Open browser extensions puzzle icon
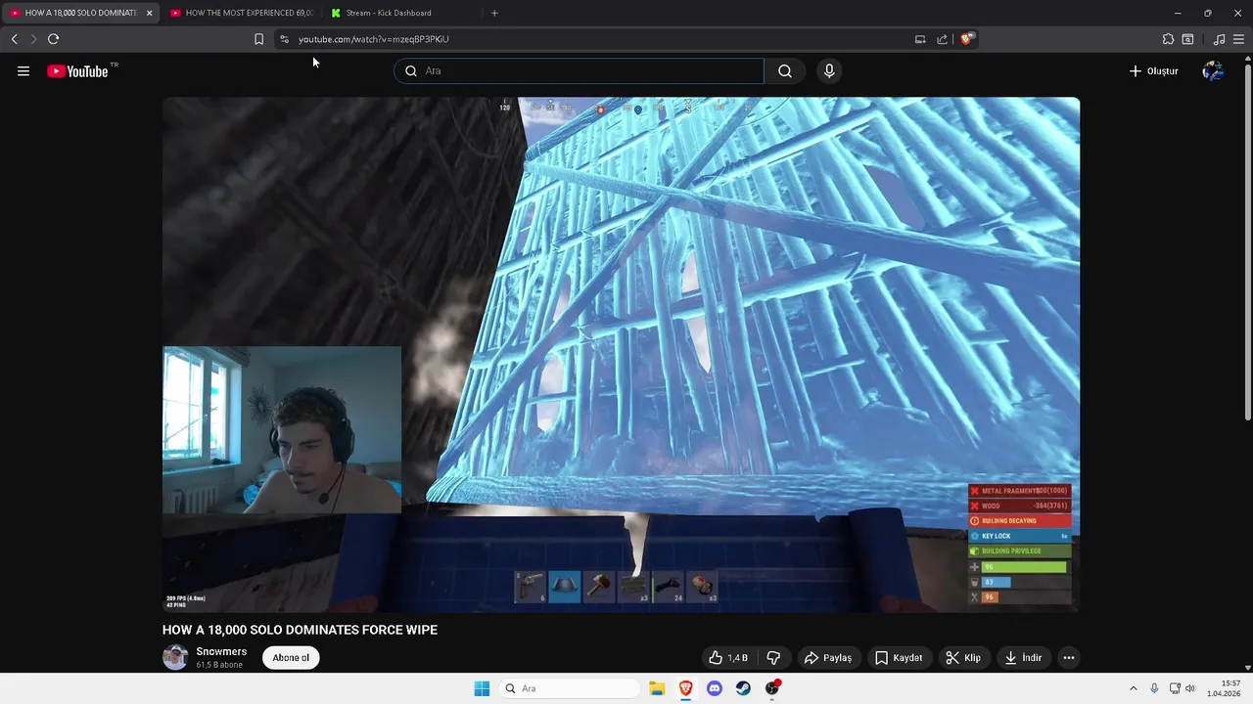 coord(1168,39)
